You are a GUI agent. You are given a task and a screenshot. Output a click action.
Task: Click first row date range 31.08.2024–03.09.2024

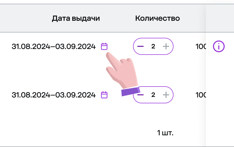point(54,47)
